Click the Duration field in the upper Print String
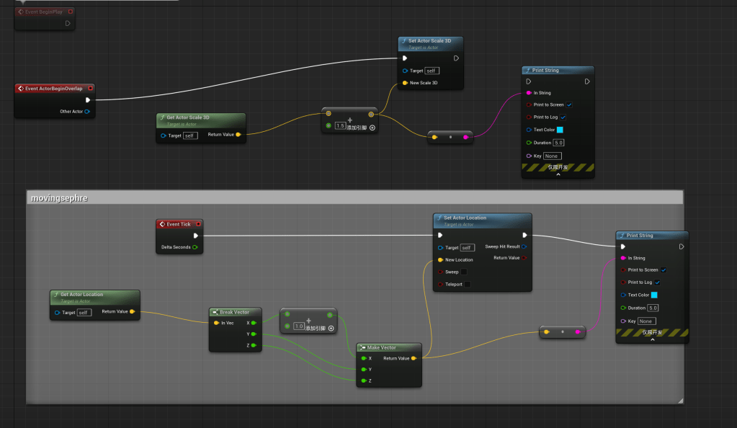 558,143
